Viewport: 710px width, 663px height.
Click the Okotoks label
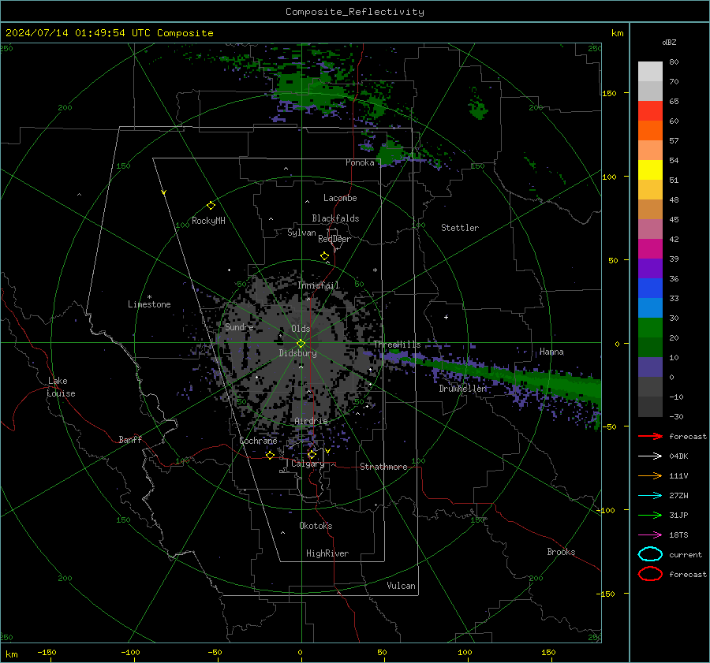(316, 526)
